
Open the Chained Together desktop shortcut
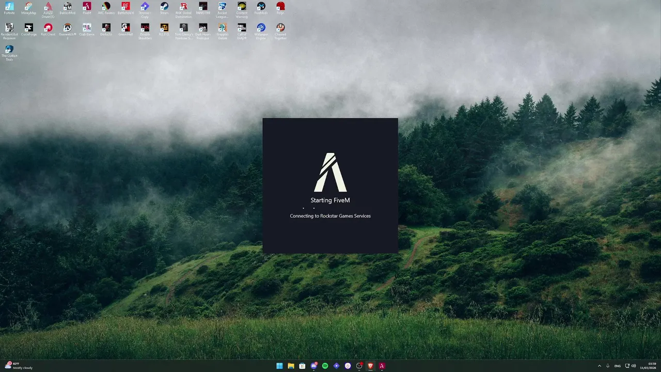pyautogui.click(x=280, y=31)
